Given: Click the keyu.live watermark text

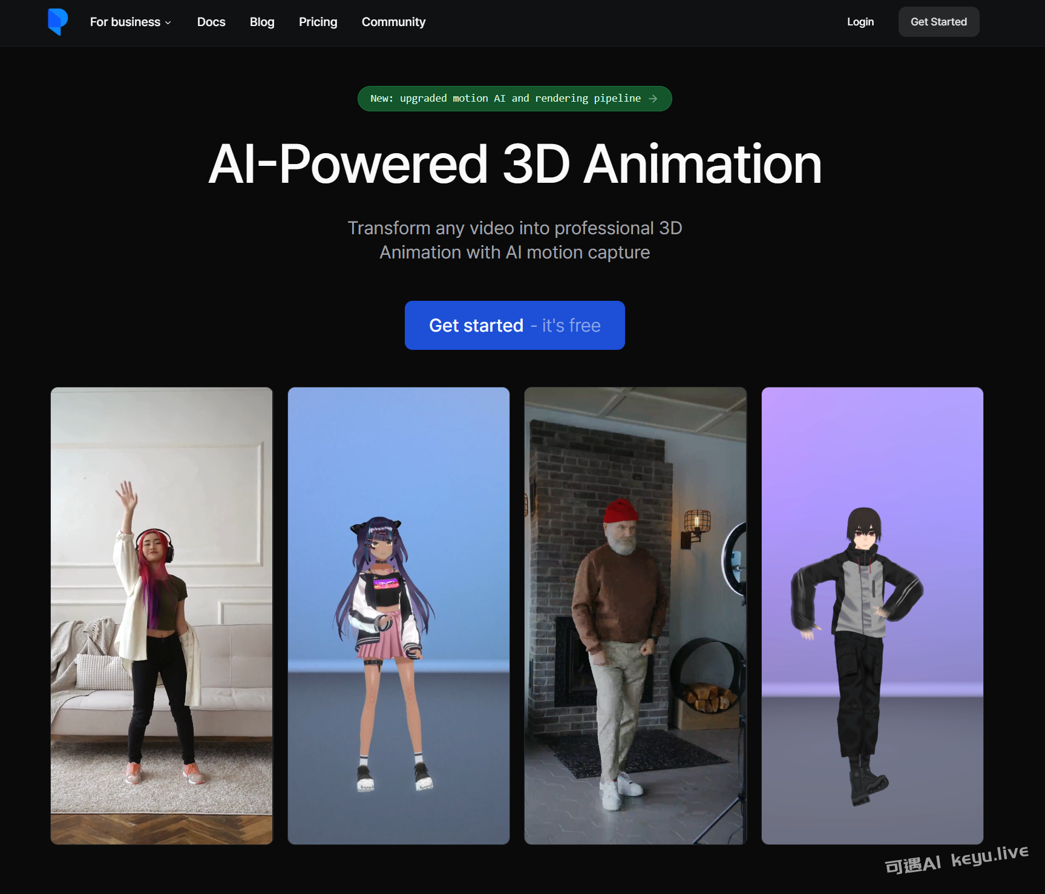Looking at the screenshot, I should tap(989, 855).
